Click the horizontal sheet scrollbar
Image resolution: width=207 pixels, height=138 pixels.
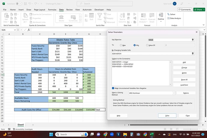pyautogui.click(x=164, y=125)
